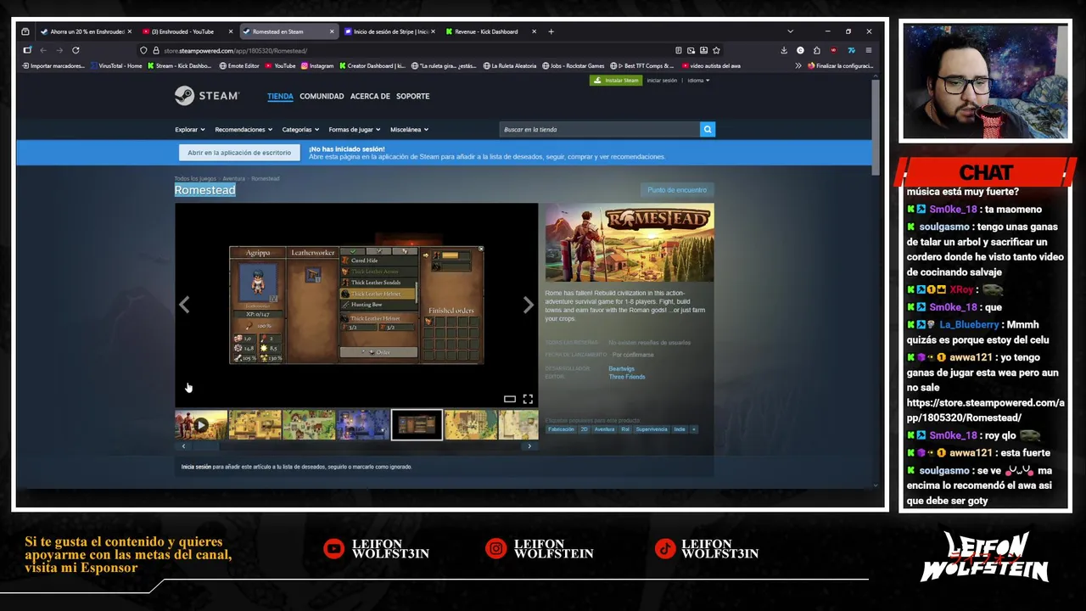
Task: Select the selected leatherworker menu screenshot thumbnail
Action: point(417,425)
